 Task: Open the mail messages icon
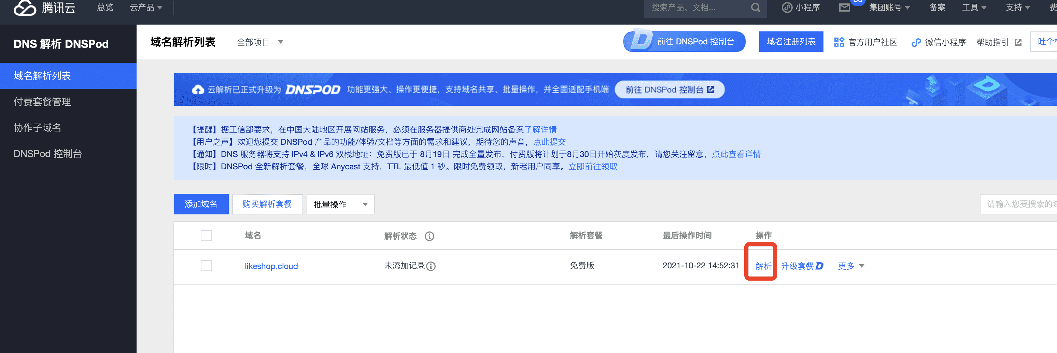(x=844, y=8)
